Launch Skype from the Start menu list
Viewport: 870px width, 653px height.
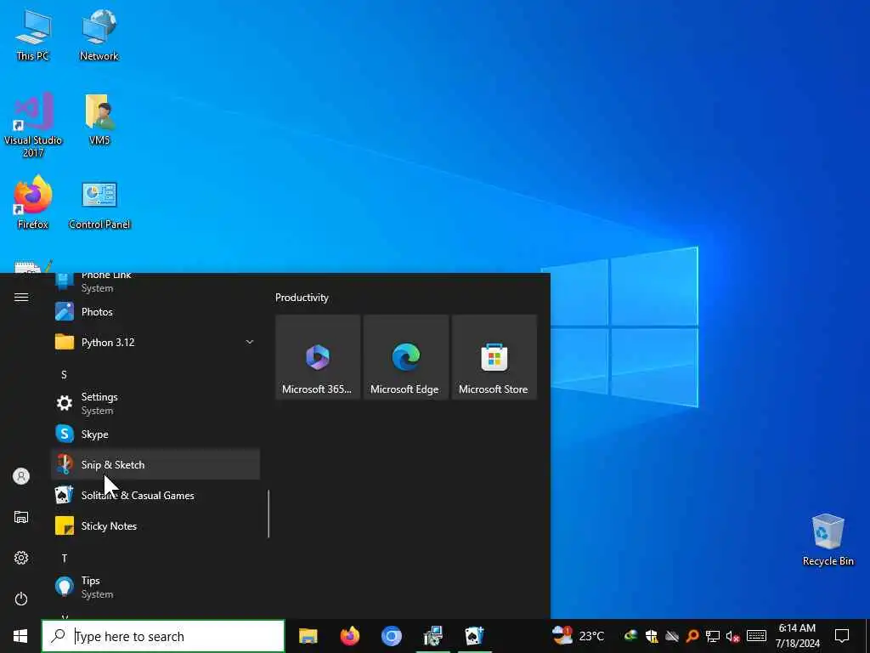click(155, 434)
